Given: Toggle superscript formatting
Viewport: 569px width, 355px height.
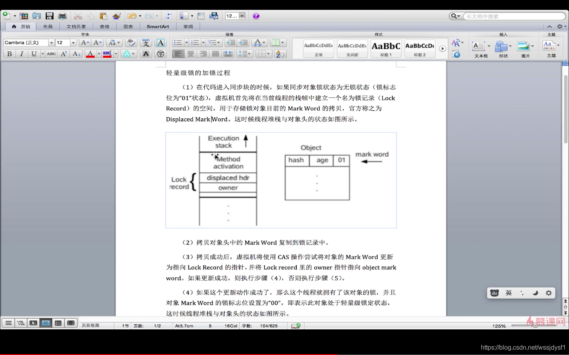Looking at the screenshot, I should click(x=64, y=54).
